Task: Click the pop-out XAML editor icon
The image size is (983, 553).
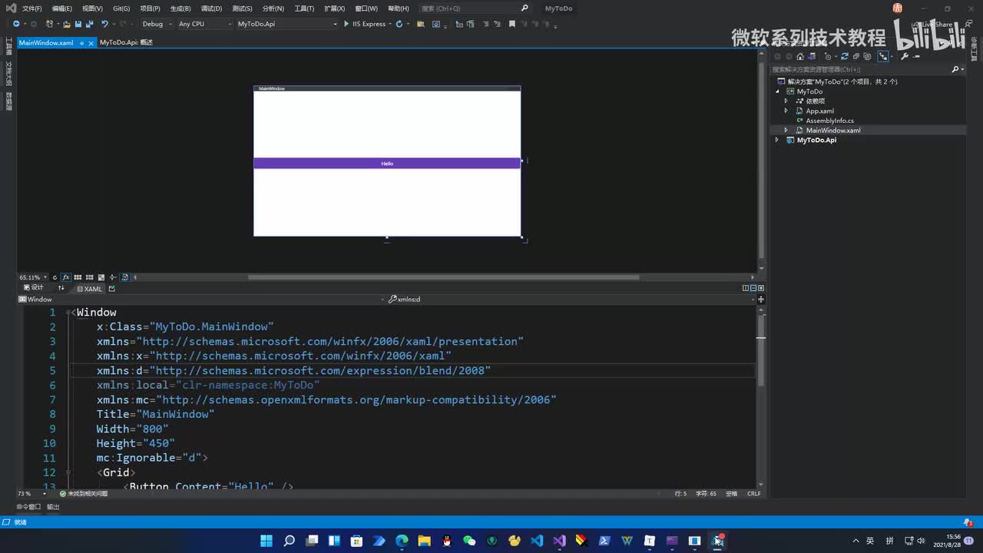Action: click(x=112, y=288)
